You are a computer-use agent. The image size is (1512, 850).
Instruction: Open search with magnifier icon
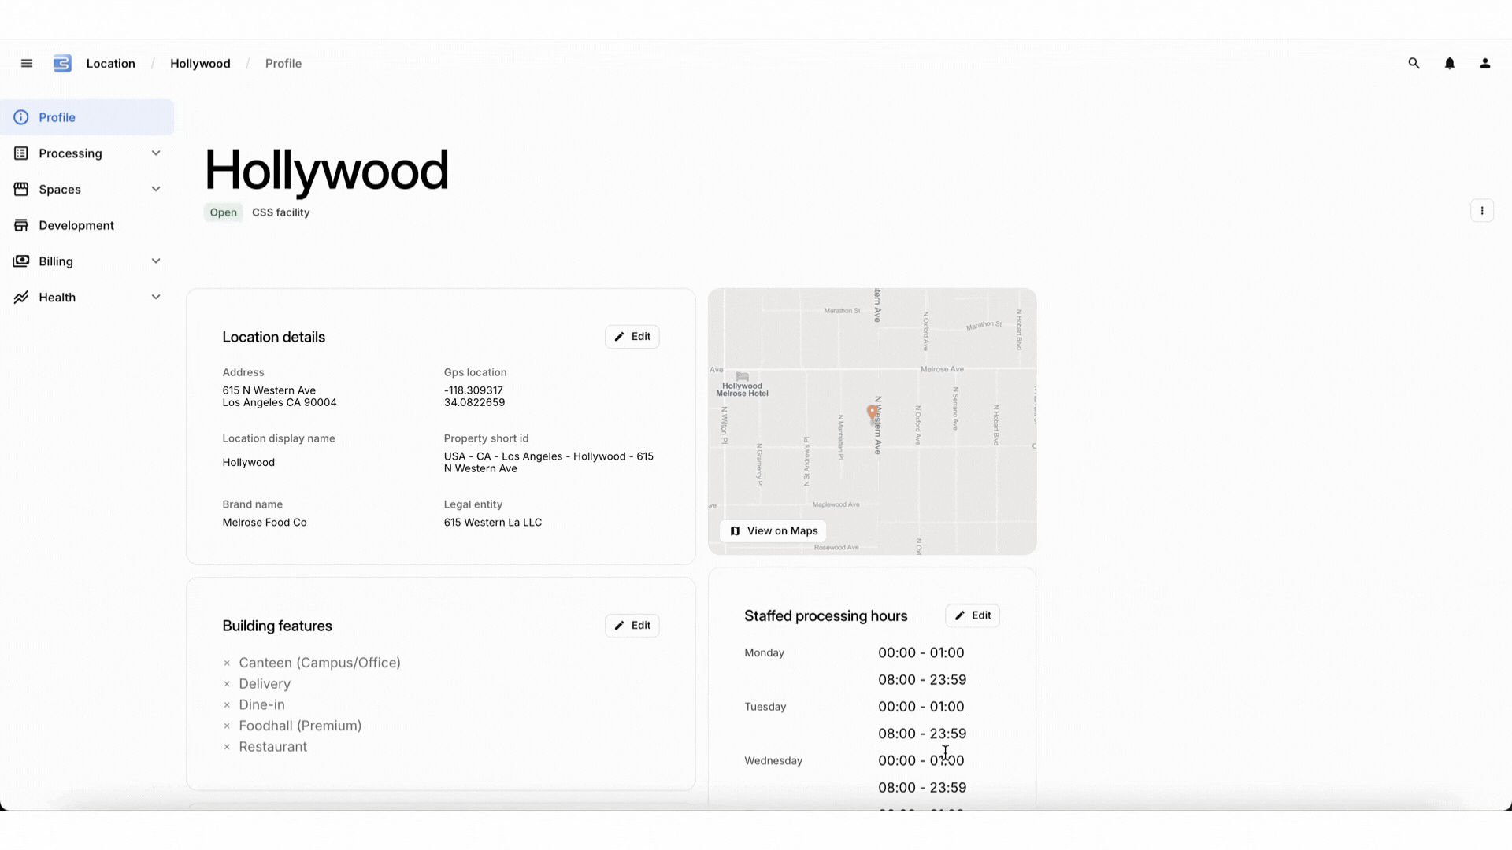tap(1414, 64)
